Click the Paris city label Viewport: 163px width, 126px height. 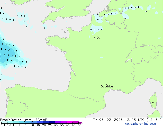click(x=97, y=38)
